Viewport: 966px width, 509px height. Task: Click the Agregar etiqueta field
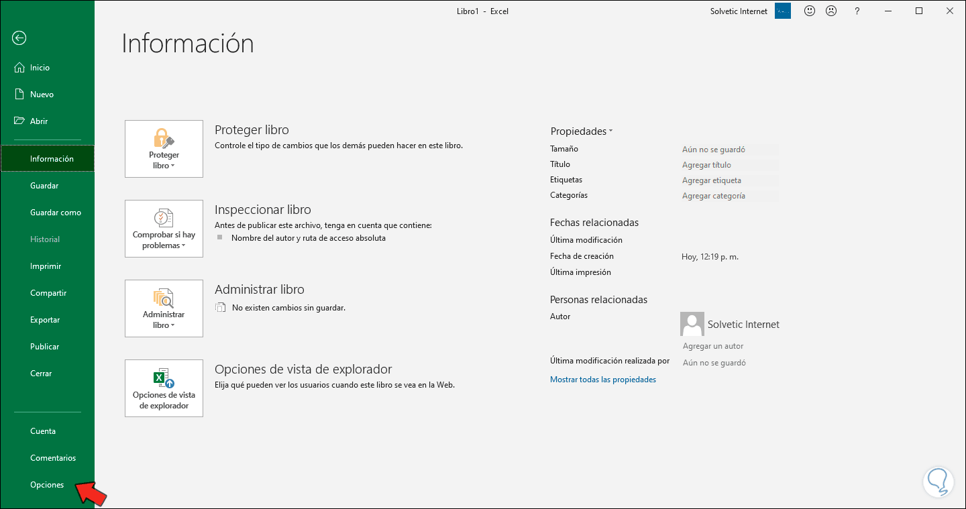point(730,180)
